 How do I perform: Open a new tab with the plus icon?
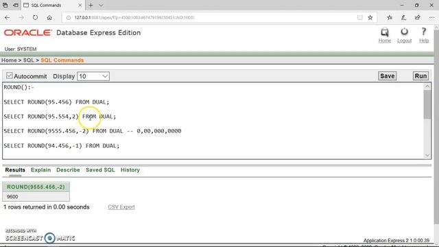[91, 5]
